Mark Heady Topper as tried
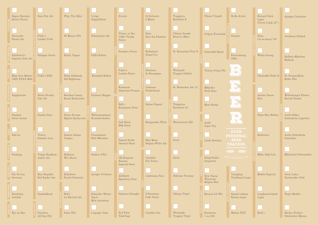 (x=66, y=50)
